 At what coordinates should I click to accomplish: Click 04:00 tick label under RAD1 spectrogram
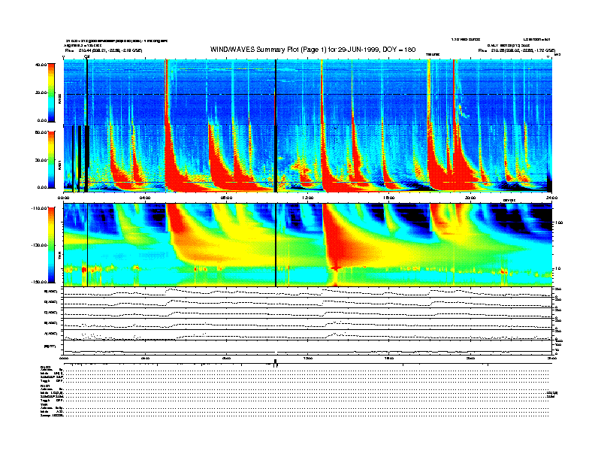point(145,198)
